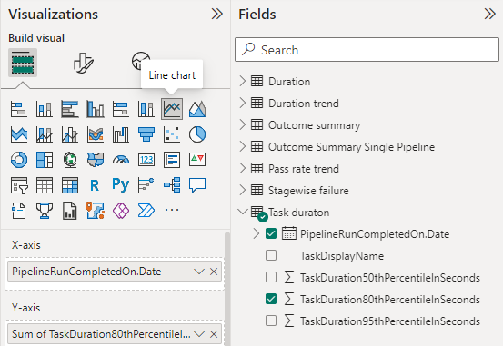The width and height of the screenshot is (503, 346).
Task: Select the Gauge visual
Action: tap(121, 160)
